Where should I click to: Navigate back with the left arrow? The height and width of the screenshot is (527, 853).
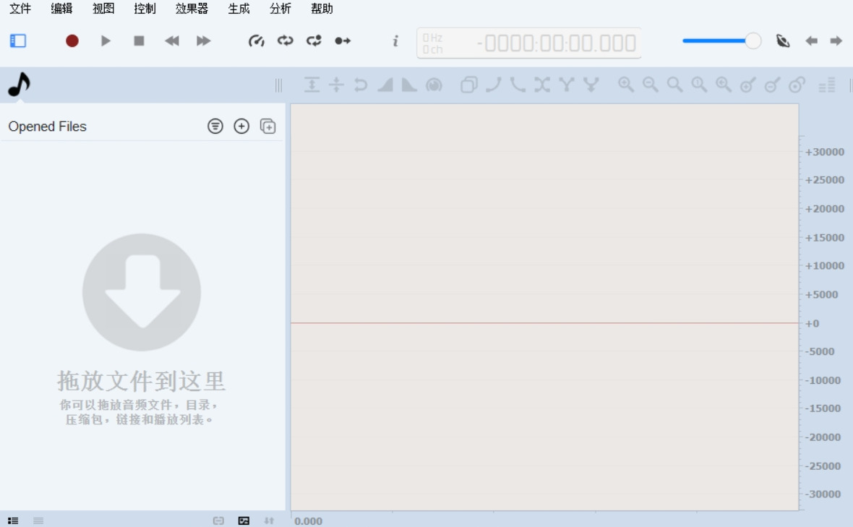pos(811,40)
